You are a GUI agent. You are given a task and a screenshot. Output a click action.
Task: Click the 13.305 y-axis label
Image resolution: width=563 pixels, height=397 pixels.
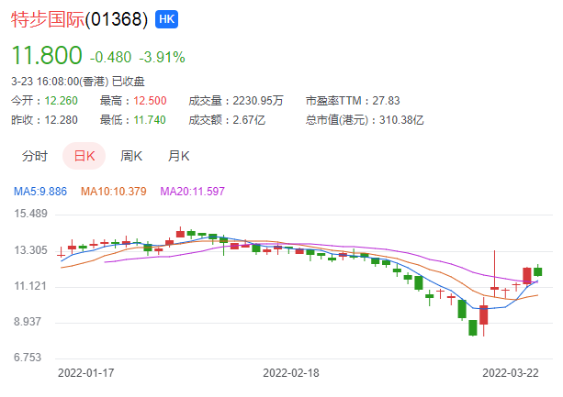tap(30, 250)
